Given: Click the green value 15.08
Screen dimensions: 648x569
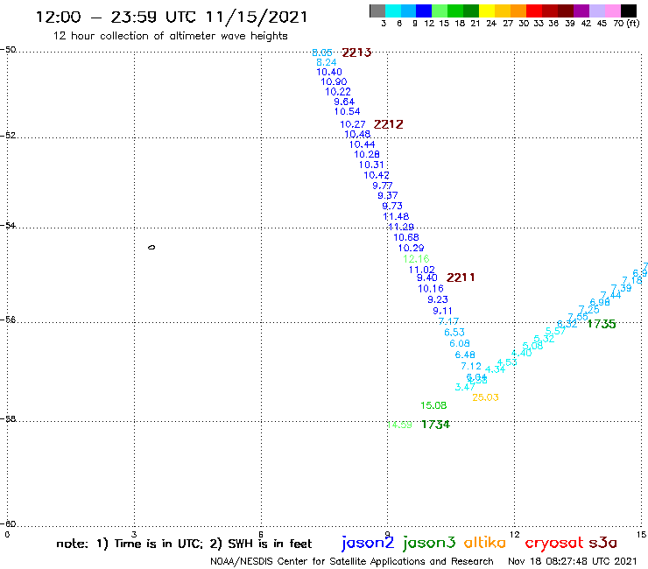Looking at the screenshot, I should 433,406.
